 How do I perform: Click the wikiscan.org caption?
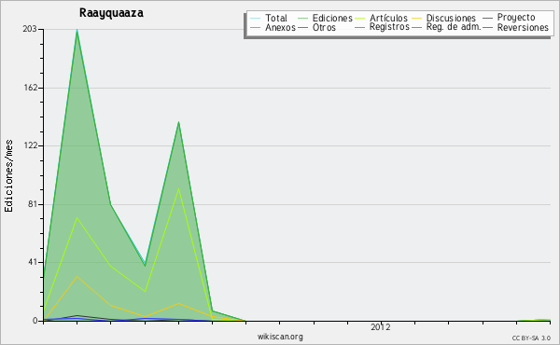[x=280, y=337]
